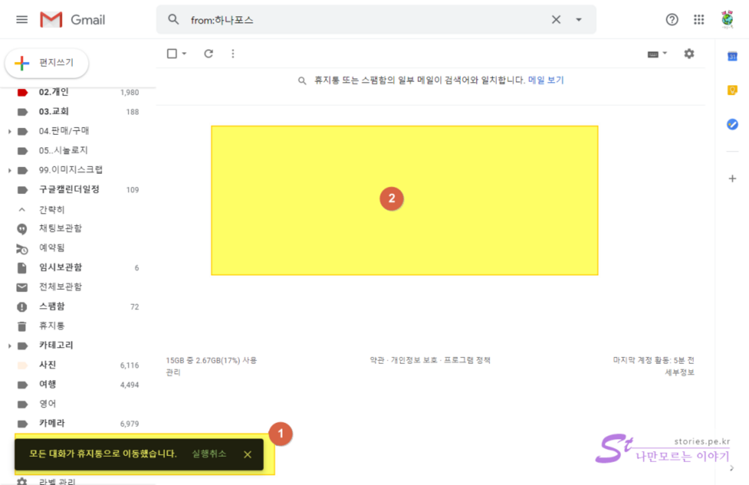Open the 스팸함 folder
The height and width of the screenshot is (485, 749).
coord(52,307)
